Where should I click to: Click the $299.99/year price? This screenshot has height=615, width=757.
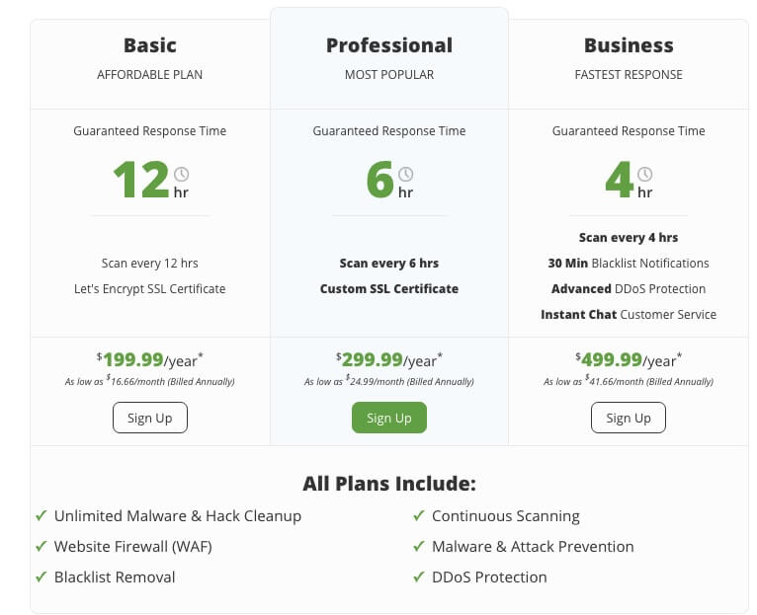(389, 360)
